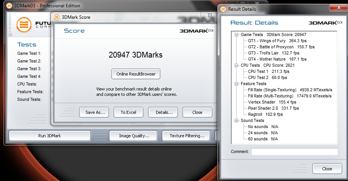Select the 24 sounds row
Viewport: 348px width, 181px height.
[263, 133]
